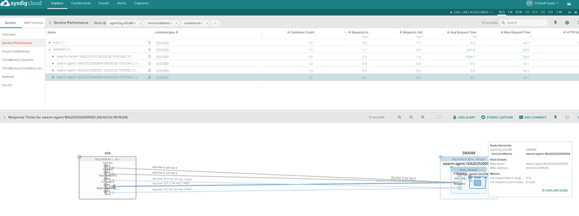Open the Events tab
Screen dimensions: 579x216
(103, 4)
